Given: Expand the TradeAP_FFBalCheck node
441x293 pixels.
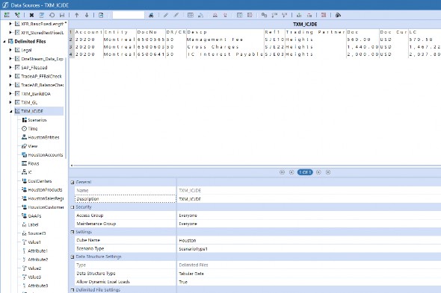Looking at the screenshot, I should [10, 76].
